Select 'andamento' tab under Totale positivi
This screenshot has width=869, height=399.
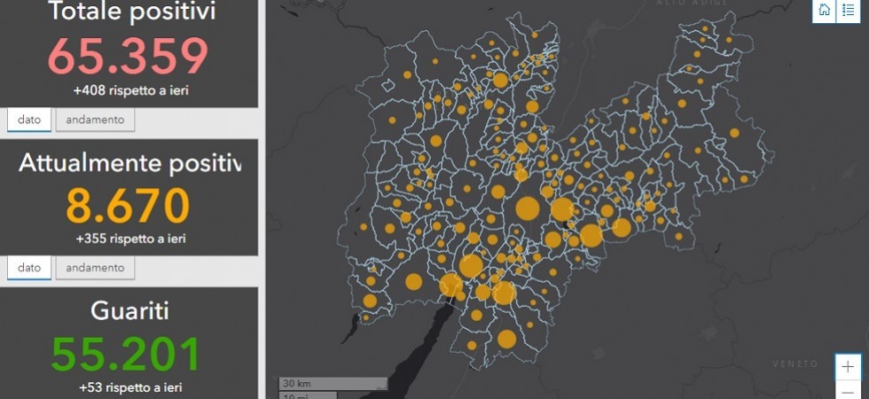coord(95,120)
